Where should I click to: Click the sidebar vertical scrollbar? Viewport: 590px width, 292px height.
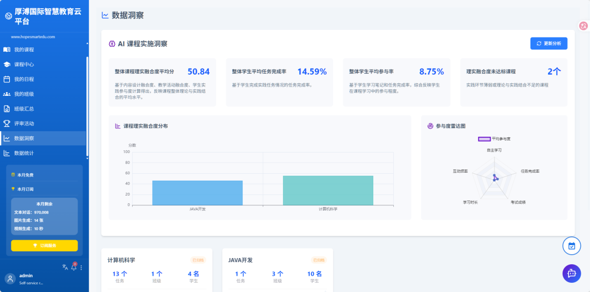pos(87,106)
